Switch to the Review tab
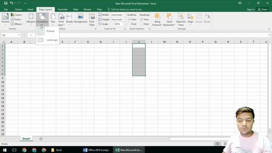 88,9
